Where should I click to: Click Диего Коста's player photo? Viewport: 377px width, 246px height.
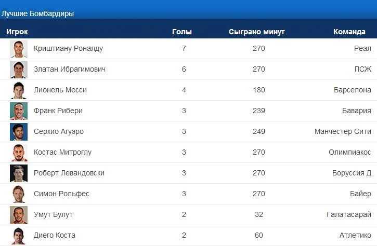[19, 236]
